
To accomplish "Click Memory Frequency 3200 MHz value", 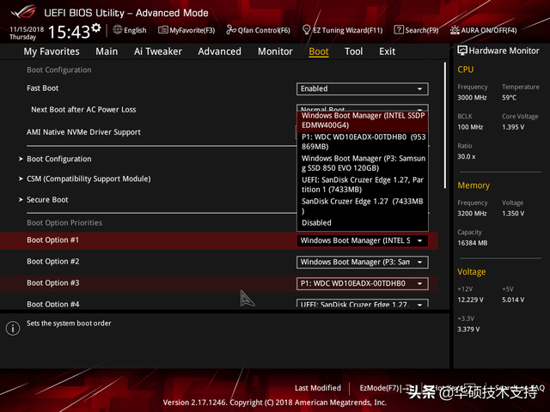I will 472,214.
